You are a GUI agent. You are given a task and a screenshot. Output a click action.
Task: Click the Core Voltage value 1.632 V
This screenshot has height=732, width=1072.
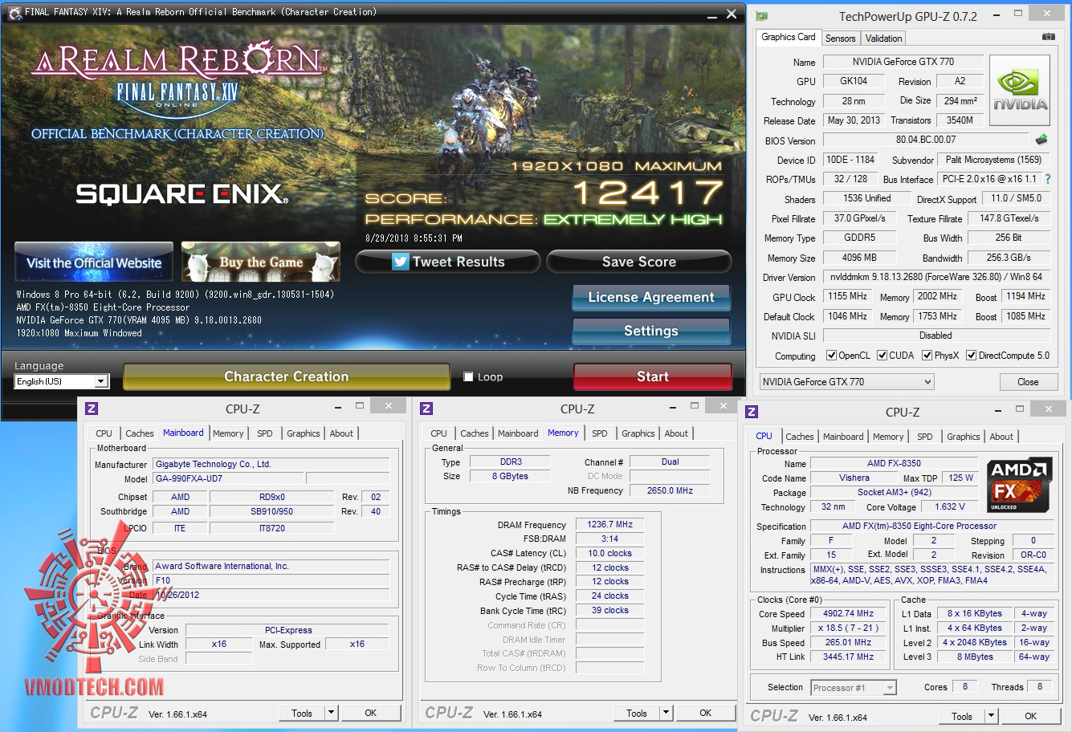[950, 506]
